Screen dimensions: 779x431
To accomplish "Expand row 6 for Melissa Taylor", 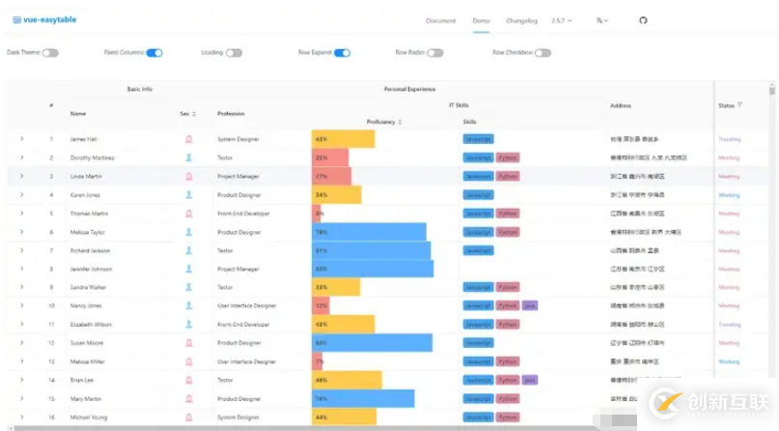I will tap(22, 232).
